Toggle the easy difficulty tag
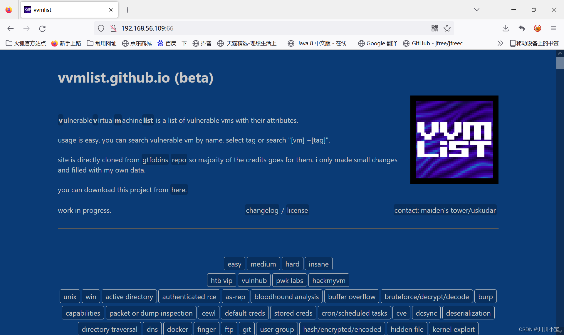The width and height of the screenshot is (564, 335). tap(234, 264)
